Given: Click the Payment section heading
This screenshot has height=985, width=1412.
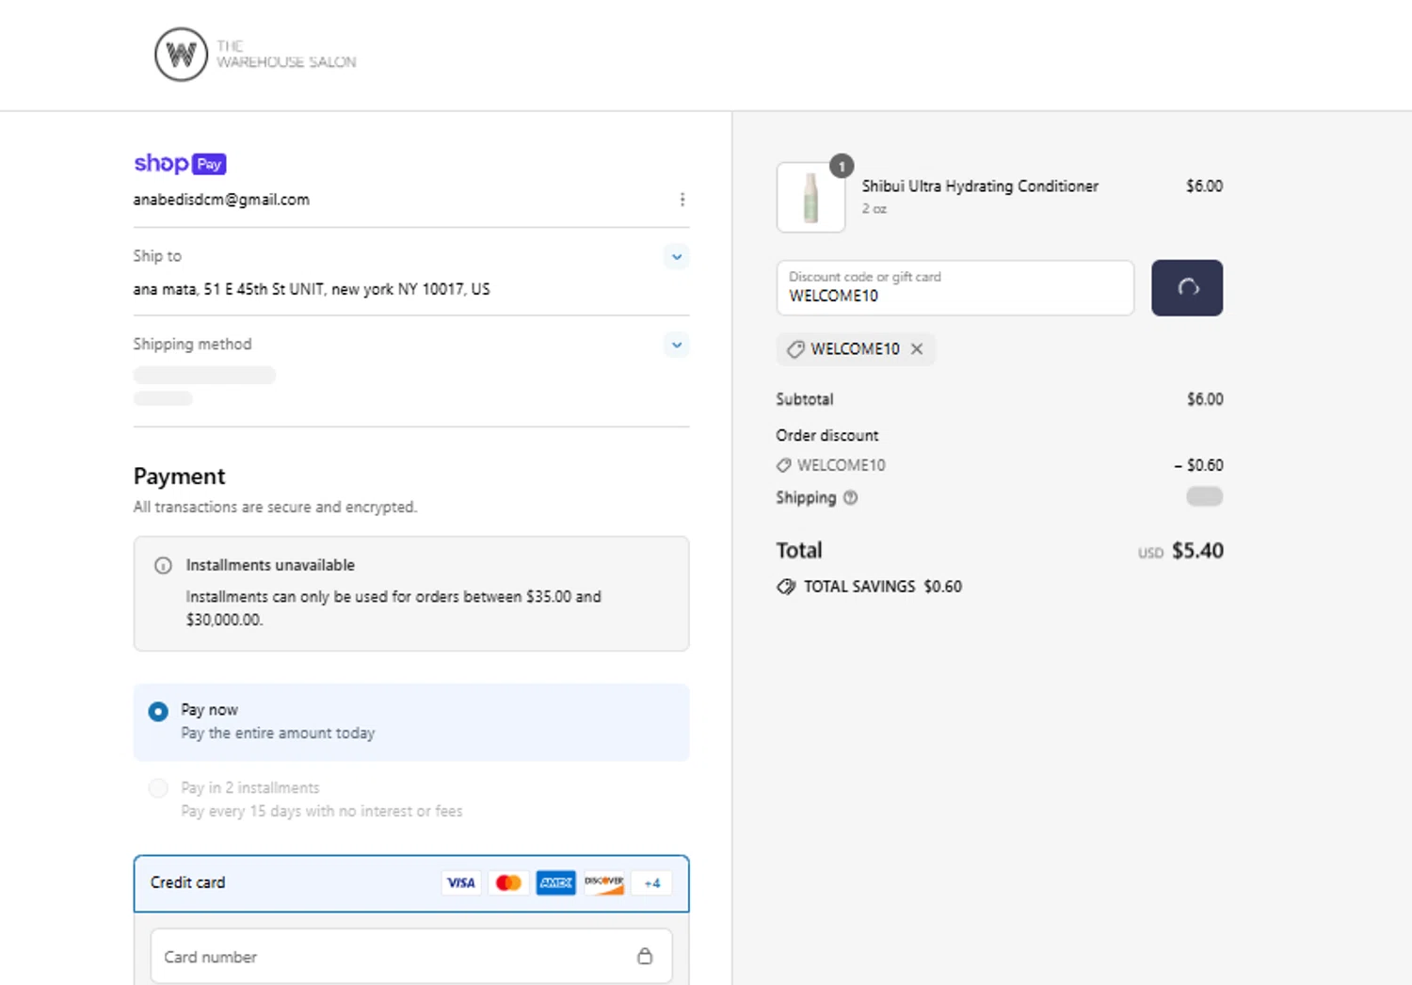Looking at the screenshot, I should [180, 476].
